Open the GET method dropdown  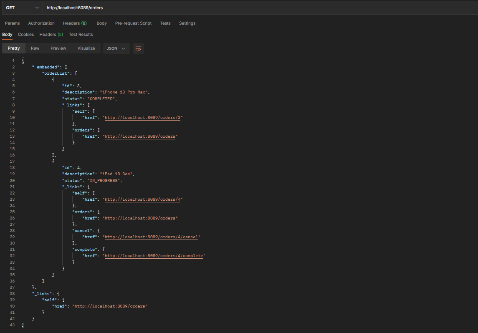22,8
